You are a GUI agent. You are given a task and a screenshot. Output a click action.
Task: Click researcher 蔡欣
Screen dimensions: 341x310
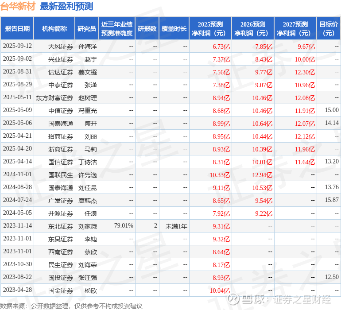91,252
